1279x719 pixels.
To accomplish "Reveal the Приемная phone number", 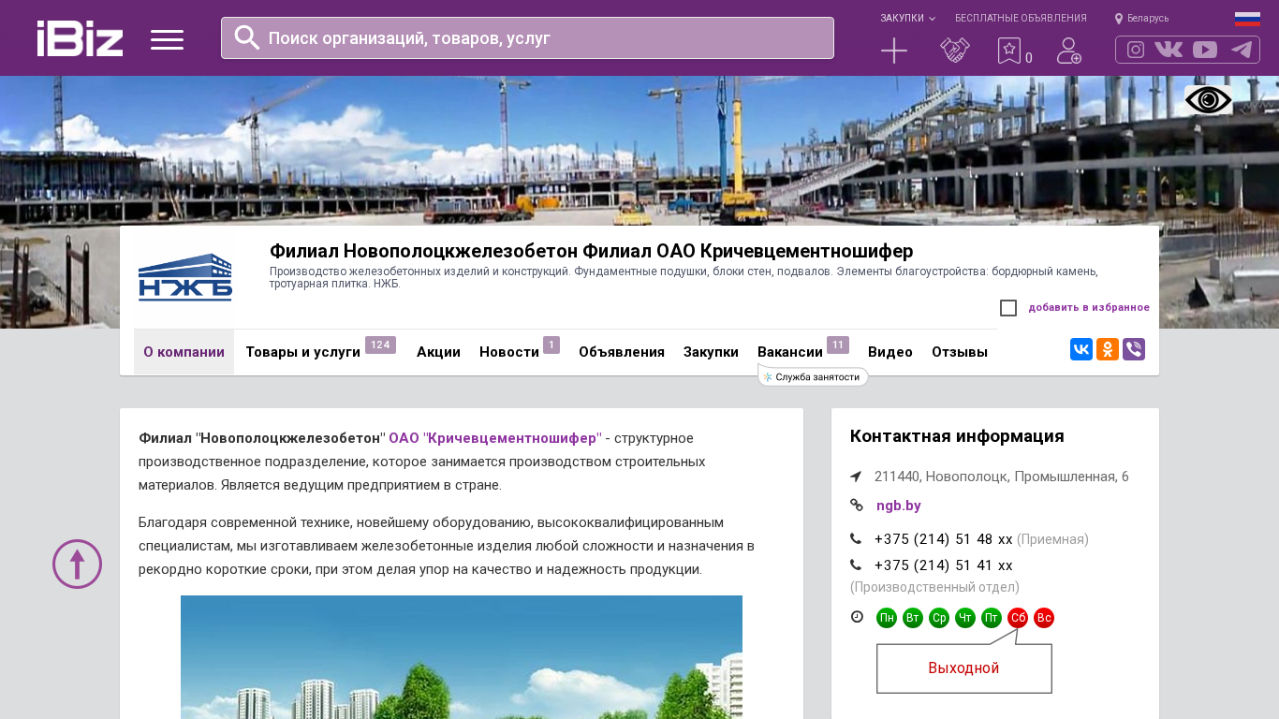I will pos(944,539).
